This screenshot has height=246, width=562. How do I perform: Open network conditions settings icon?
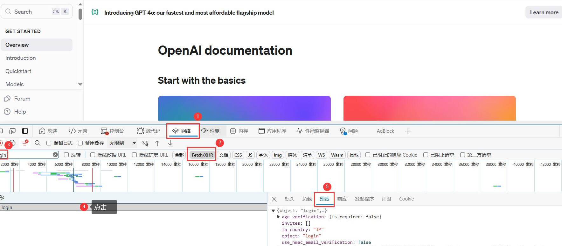[145, 143]
